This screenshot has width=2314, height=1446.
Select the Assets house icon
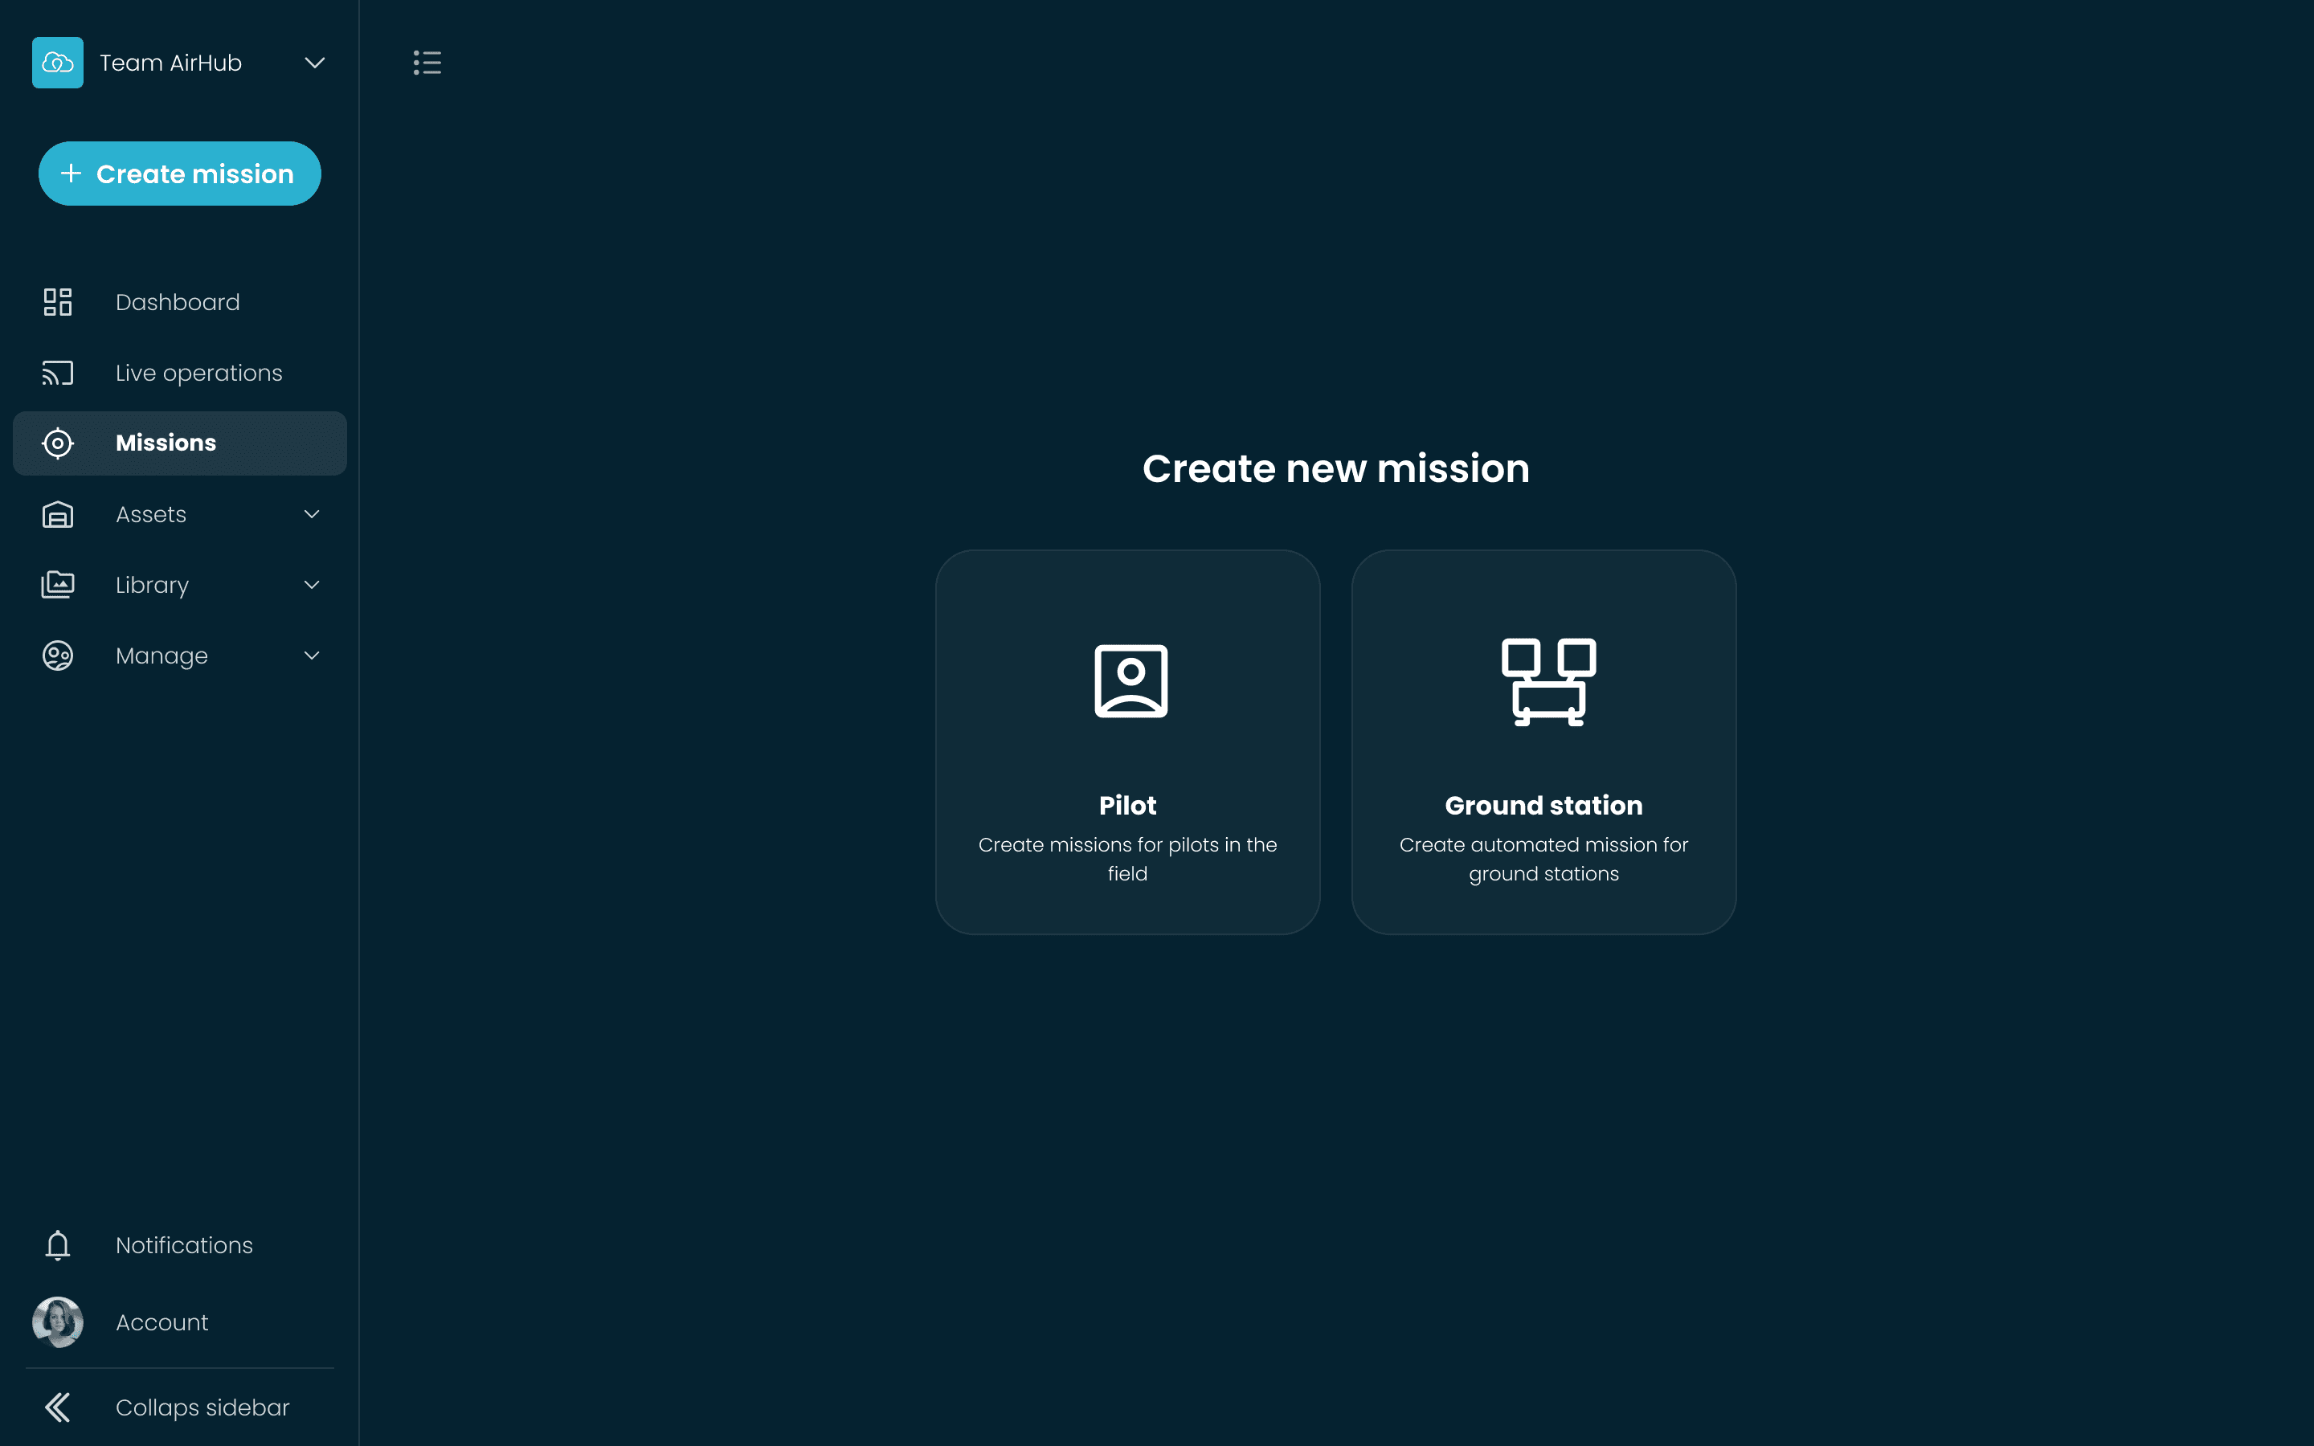click(x=57, y=513)
